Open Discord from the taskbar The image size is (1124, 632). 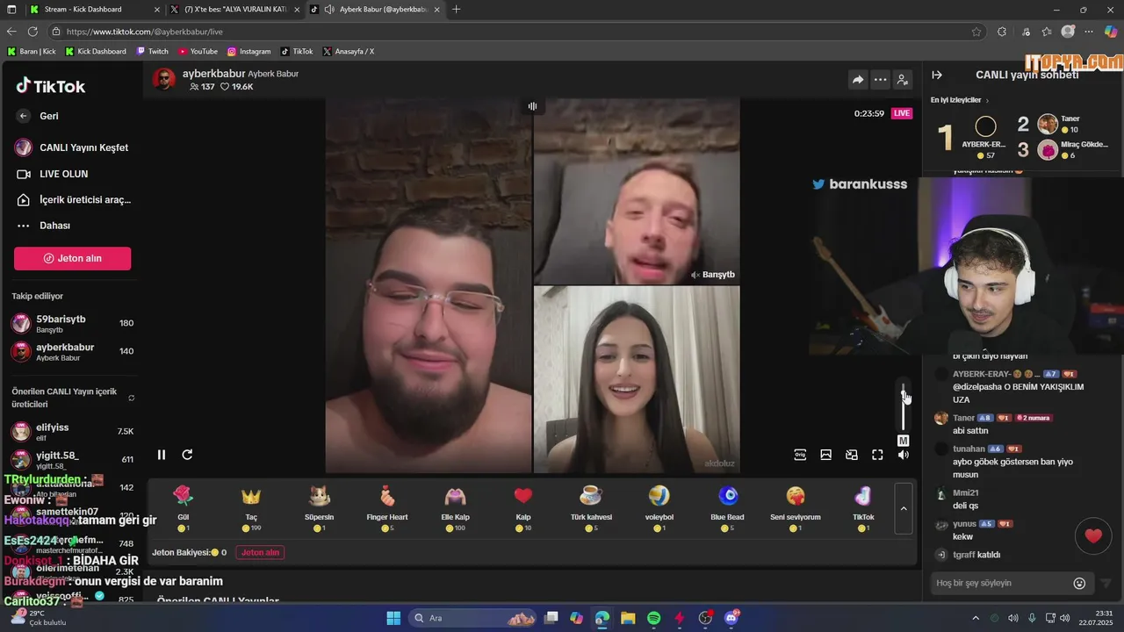tap(731, 618)
